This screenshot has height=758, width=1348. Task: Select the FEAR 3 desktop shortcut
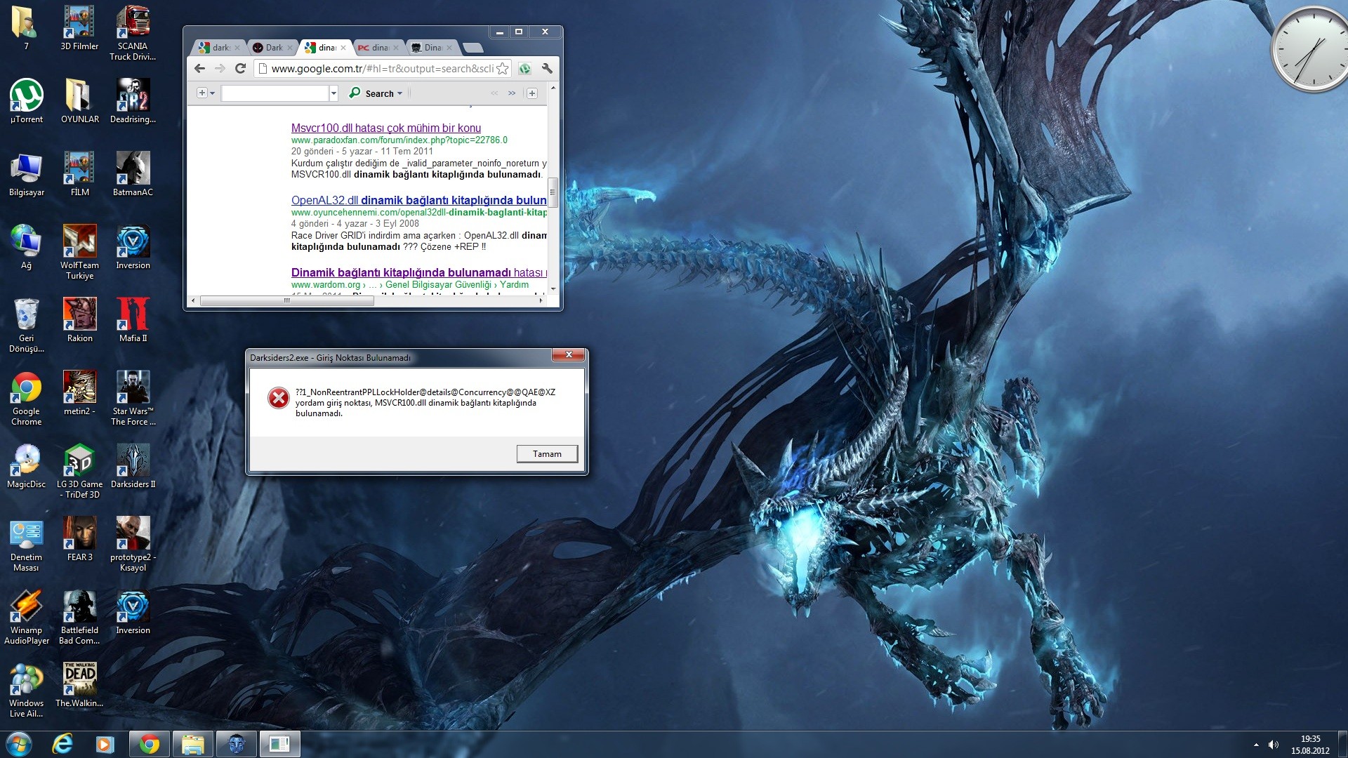pyautogui.click(x=79, y=539)
